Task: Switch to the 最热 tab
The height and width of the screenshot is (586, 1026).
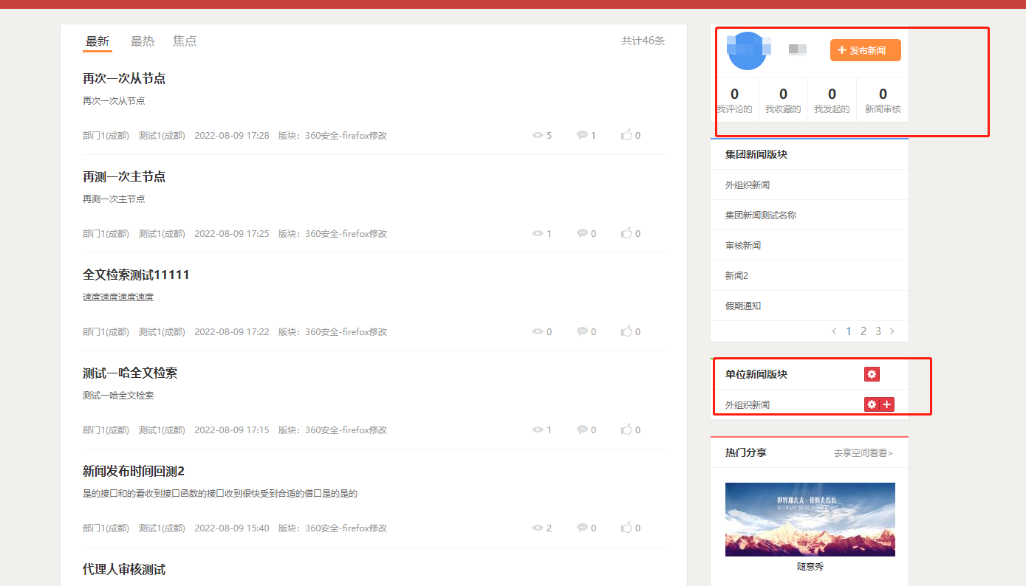Action: (x=143, y=41)
